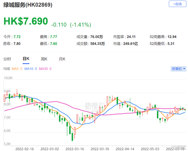188x151 pixels.
Task: Click the 6.00 price axis label
Action: click(7, 131)
